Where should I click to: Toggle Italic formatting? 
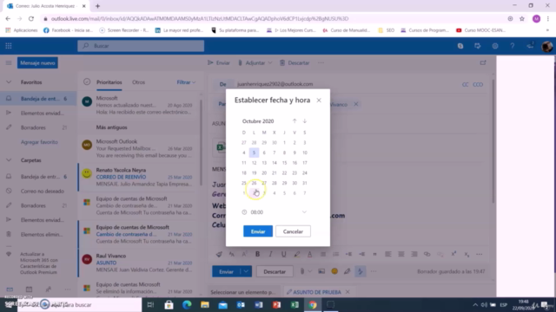click(x=270, y=254)
